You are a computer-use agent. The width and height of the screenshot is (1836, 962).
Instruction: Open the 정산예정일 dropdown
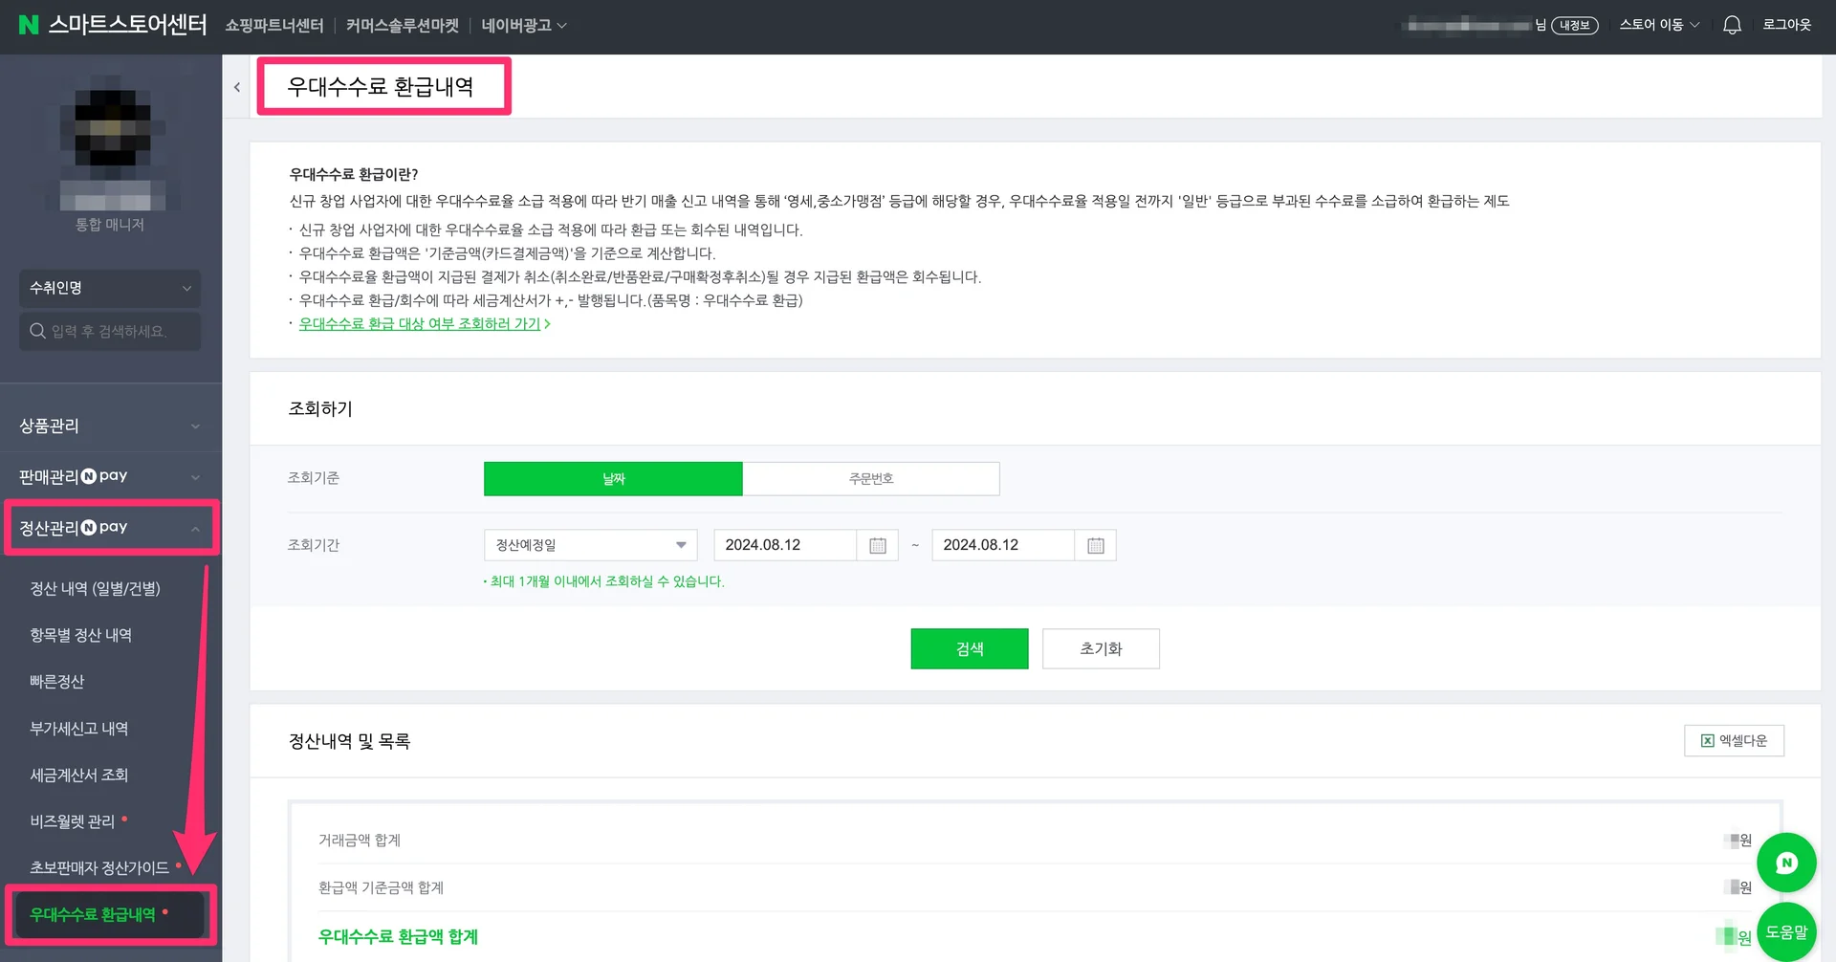click(589, 544)
